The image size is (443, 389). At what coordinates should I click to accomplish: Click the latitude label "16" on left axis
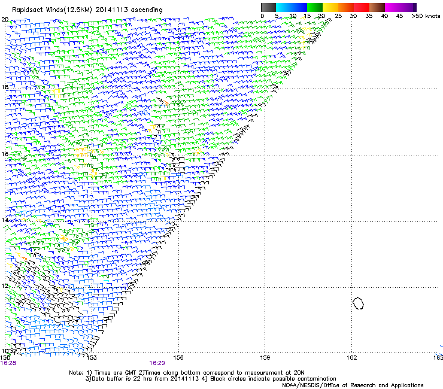coord(5,154)
